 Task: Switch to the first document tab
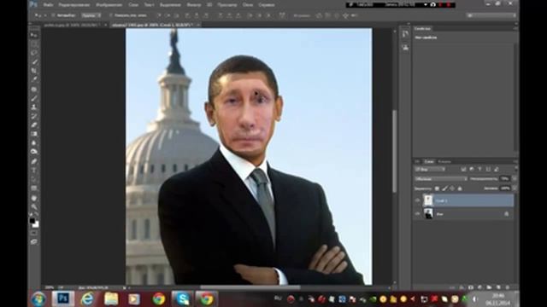click(x=72, y=25)
